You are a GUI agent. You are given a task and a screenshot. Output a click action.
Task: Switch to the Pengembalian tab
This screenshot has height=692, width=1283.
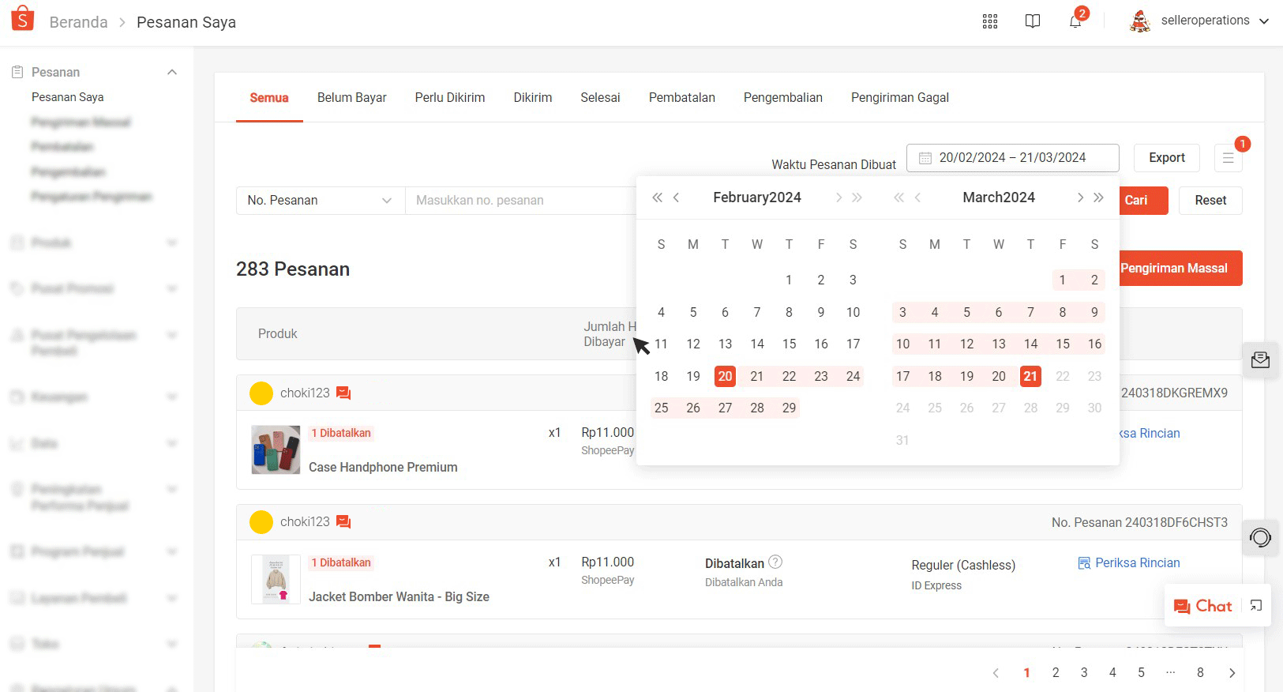pyautogui.click(x=782, y=98)
